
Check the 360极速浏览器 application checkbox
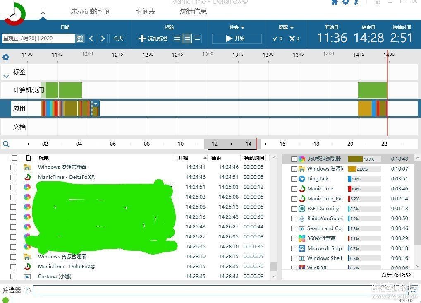[x=294, y=159]
